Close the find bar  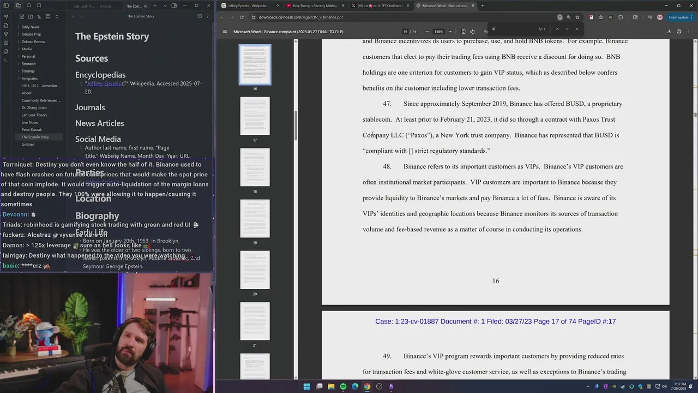tap(577, 29)
